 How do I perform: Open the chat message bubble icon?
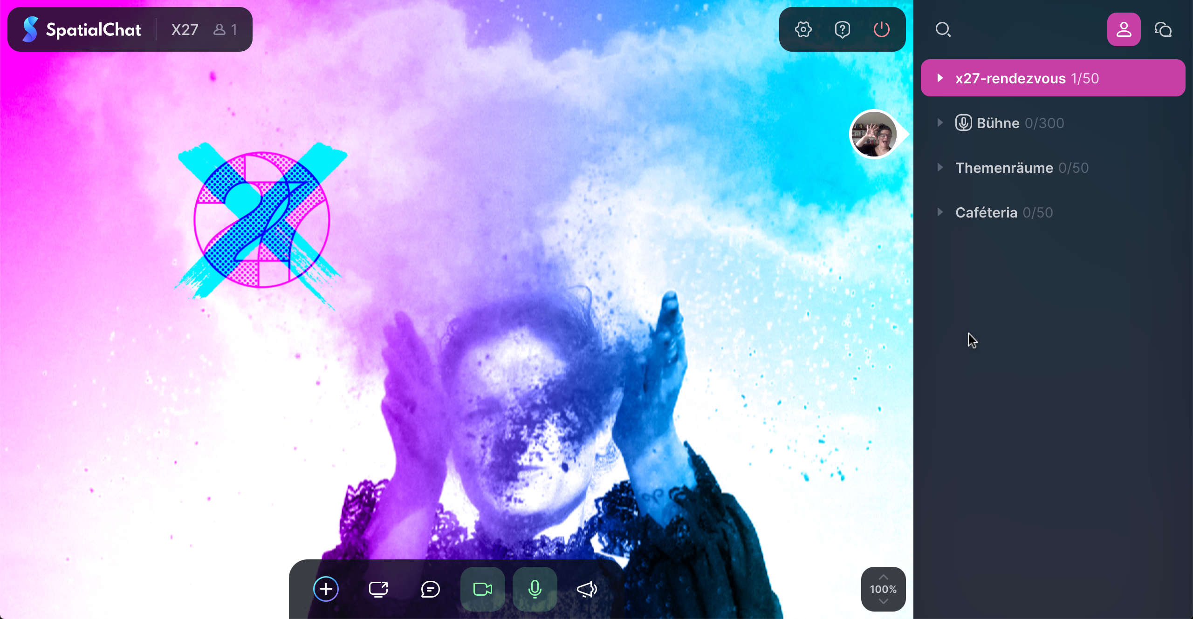(430, 589)
